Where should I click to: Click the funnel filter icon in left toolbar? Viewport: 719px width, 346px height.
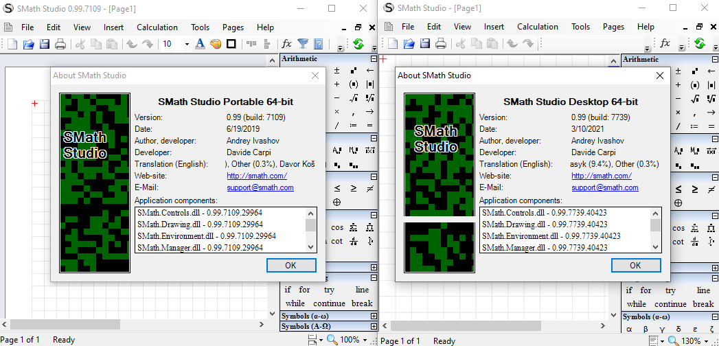pyautogui.click(x=303, y=44)
